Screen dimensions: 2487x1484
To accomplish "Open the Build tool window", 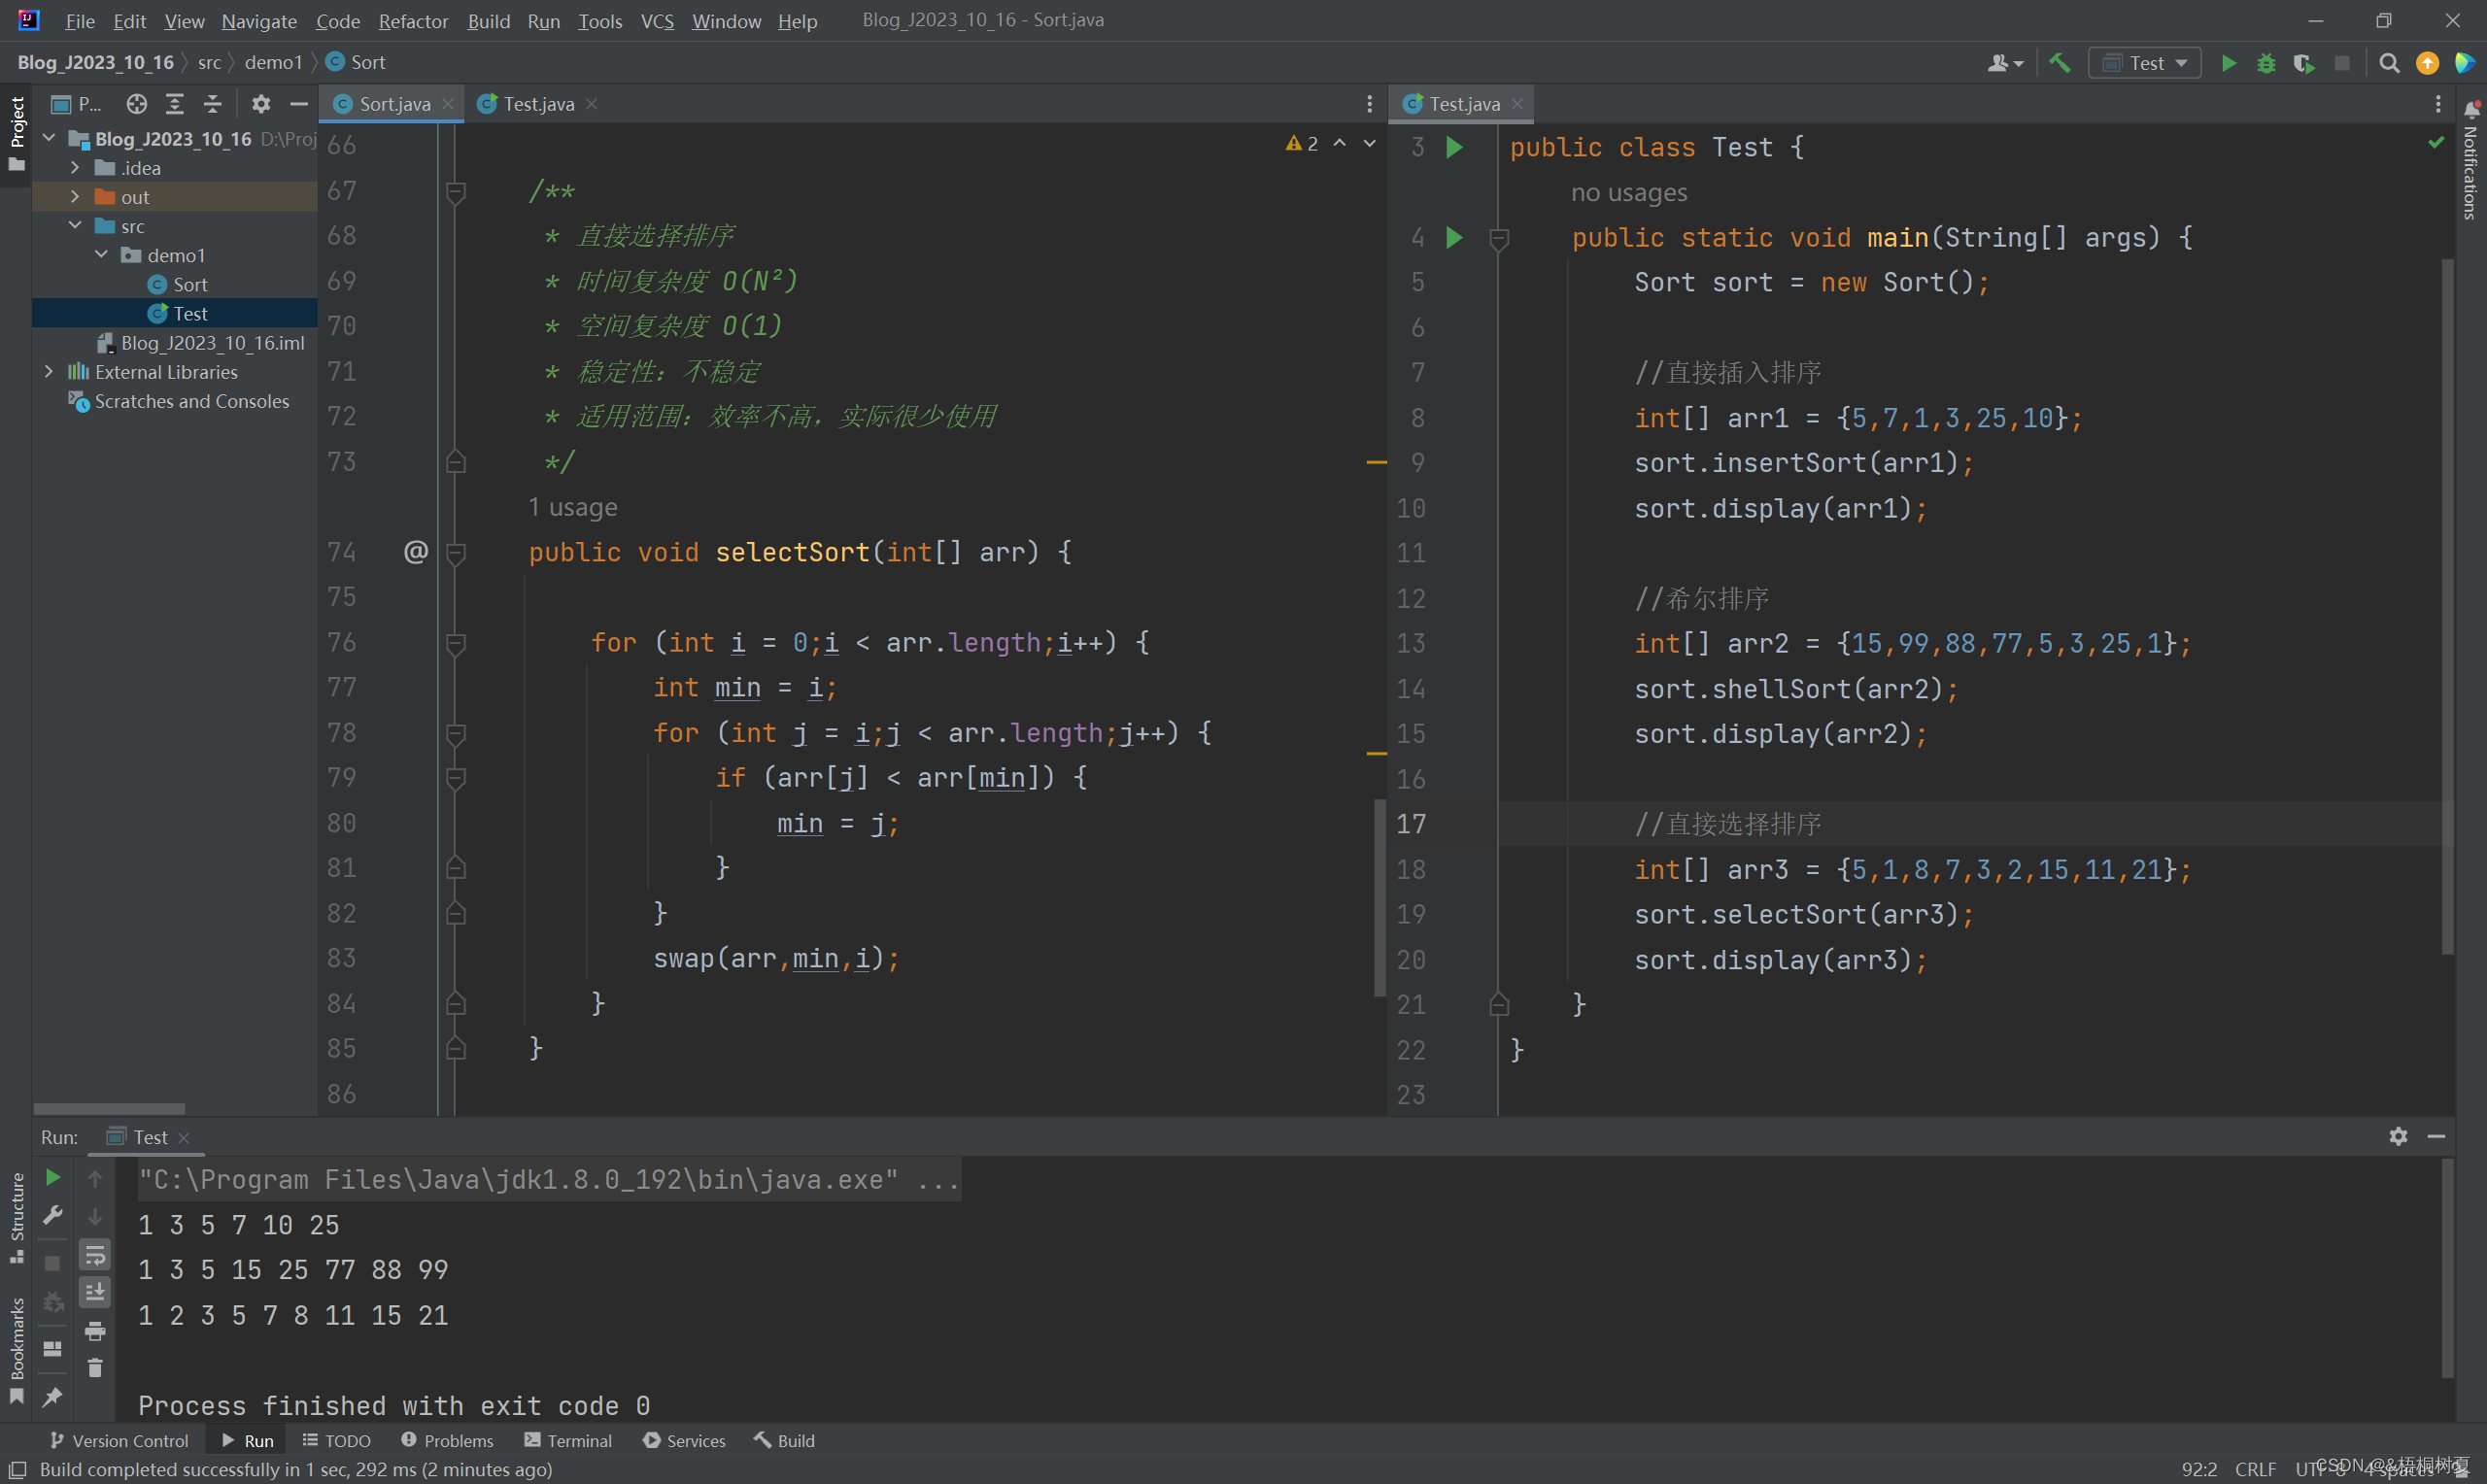I will point(784,1441).
